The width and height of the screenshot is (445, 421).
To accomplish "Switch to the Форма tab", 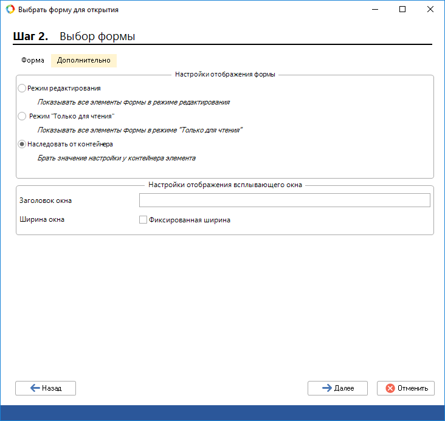I will click(33, 60).
